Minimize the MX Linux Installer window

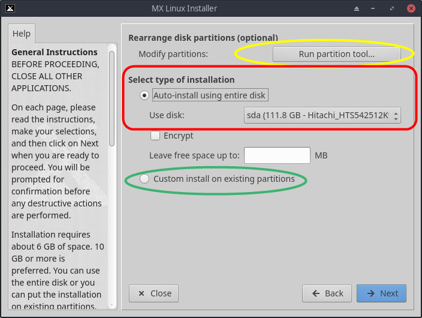(373, 8)
